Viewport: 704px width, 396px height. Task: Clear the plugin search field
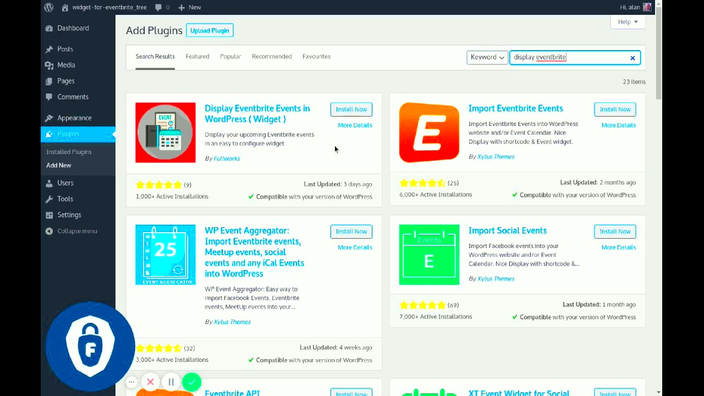[x=632, y=58]
